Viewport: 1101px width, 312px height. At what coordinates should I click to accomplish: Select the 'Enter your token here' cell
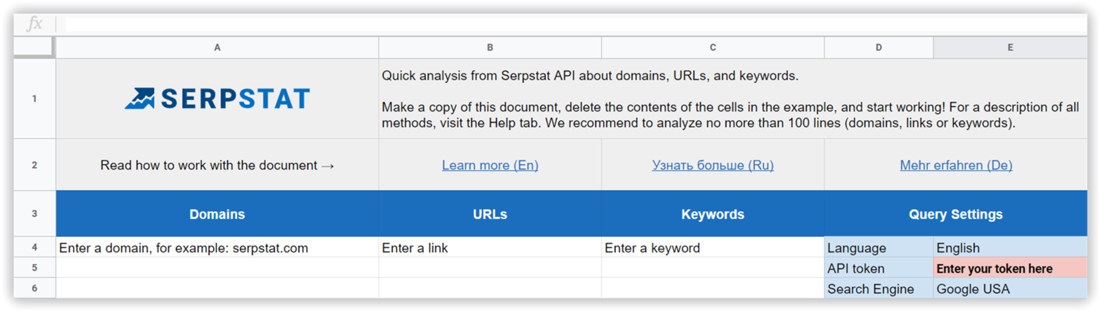[1010, 267]
